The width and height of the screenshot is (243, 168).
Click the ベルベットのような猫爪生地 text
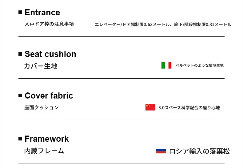pyautogui.click(x=199, y=65)
